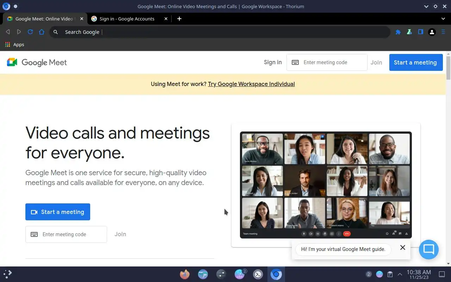Open the file manager taskbar icon
451x282 pixels.
(x=203, y=274)
